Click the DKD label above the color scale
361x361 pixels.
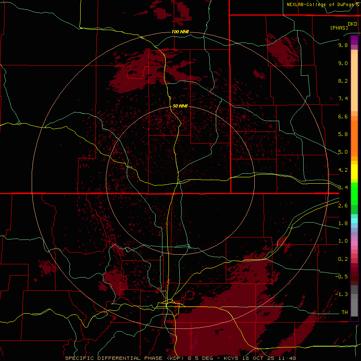353,24
